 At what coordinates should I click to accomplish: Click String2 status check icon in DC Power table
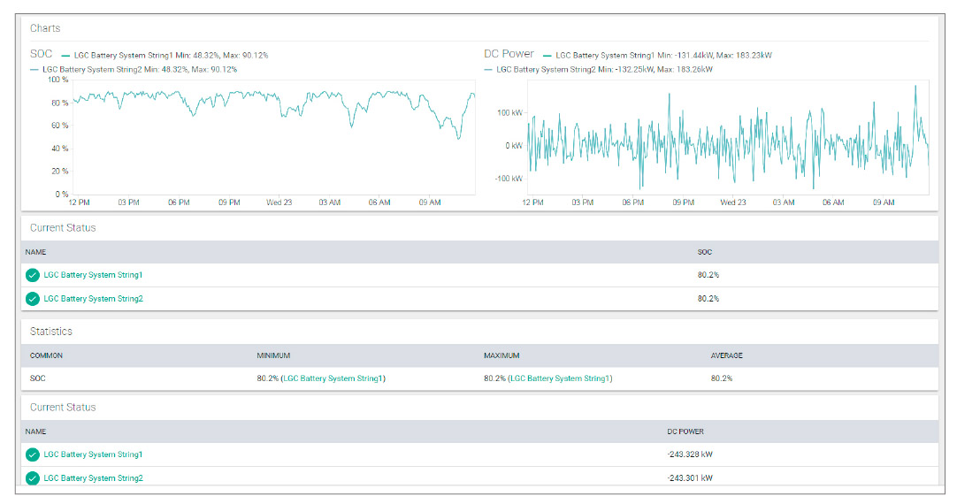pyautogui.click(x=33, y=478)
